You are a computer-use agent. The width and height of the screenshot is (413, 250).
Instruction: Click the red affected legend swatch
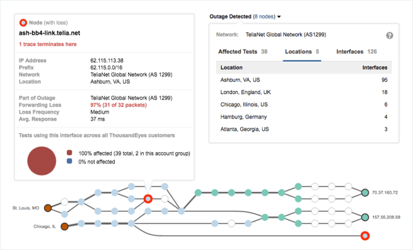[70, 153]
